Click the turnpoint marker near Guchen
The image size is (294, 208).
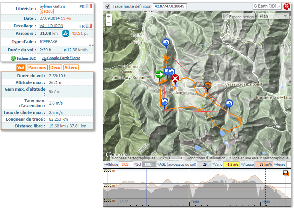point(166,44)
